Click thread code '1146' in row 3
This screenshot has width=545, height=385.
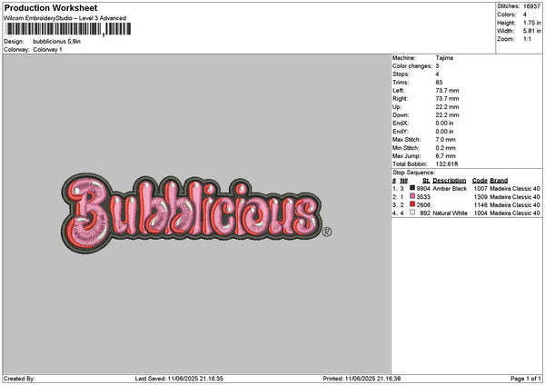481,205
